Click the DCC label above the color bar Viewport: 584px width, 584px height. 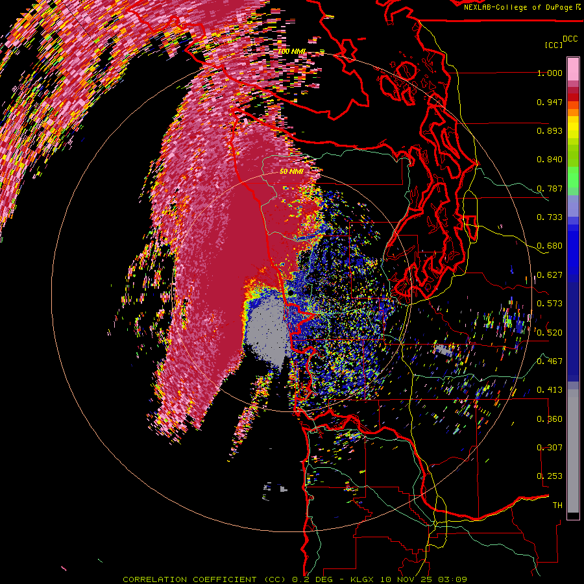point(570,39)
